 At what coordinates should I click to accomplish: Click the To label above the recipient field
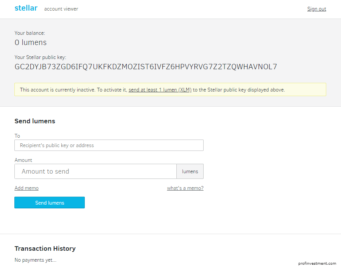(17, 136)
